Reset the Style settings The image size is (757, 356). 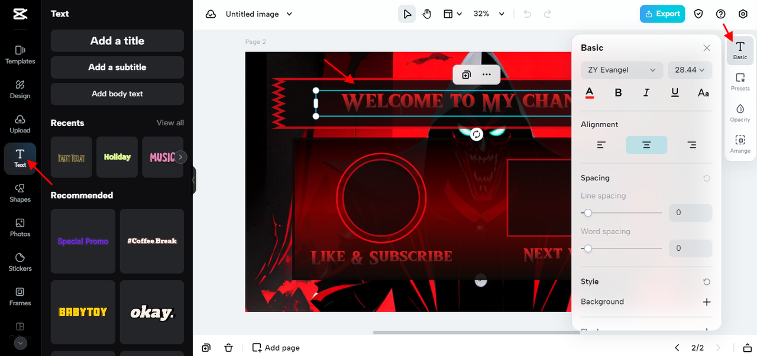[707, 282]
